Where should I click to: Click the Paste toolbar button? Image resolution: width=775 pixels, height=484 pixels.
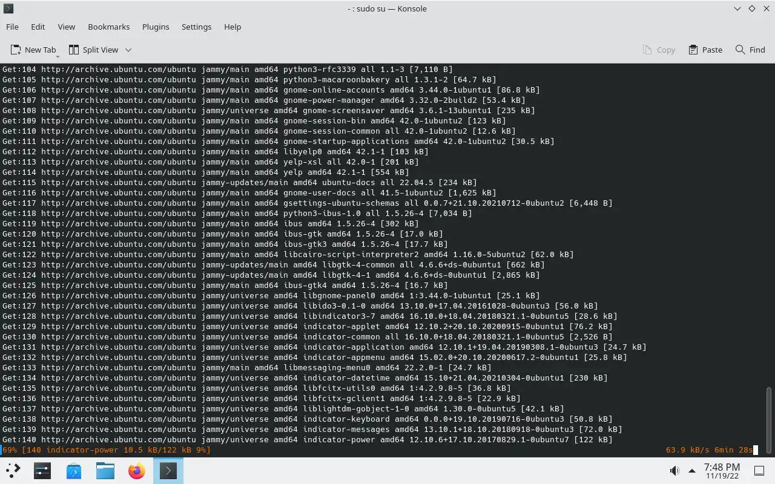coord(705,50)
